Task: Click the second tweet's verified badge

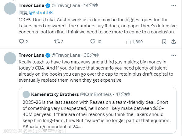Action: (48, 55)
